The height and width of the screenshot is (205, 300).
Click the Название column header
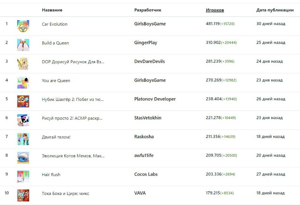[x=52, y=10]
